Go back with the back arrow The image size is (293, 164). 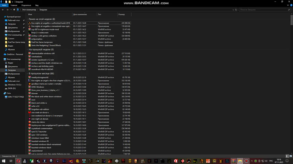coord(3,10)
